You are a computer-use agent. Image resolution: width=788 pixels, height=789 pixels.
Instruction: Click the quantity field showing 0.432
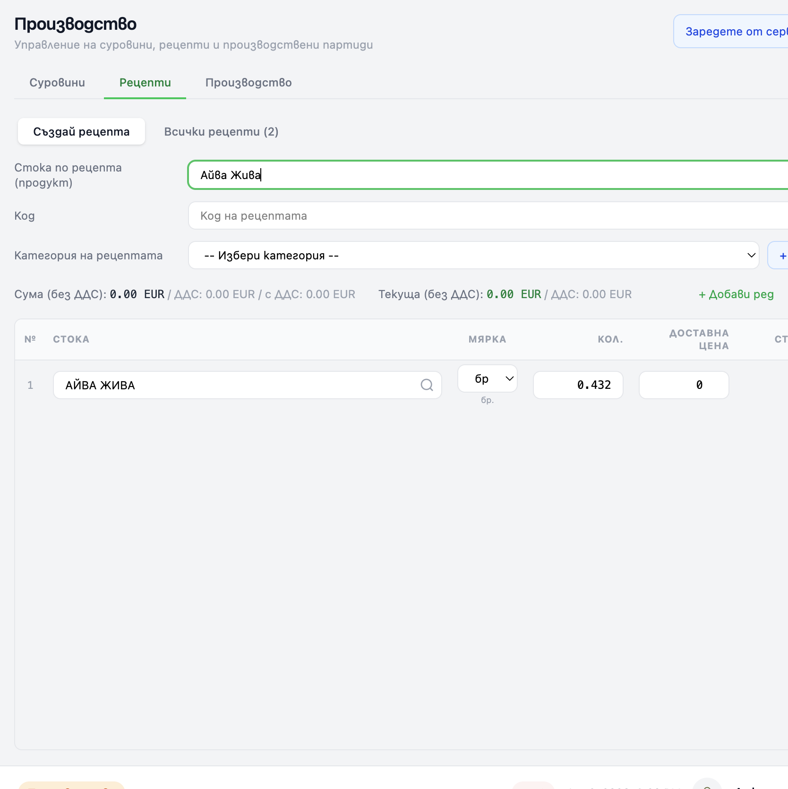tap(578, 385)
